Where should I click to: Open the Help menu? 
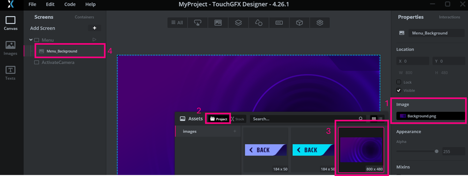coord(91,4)
